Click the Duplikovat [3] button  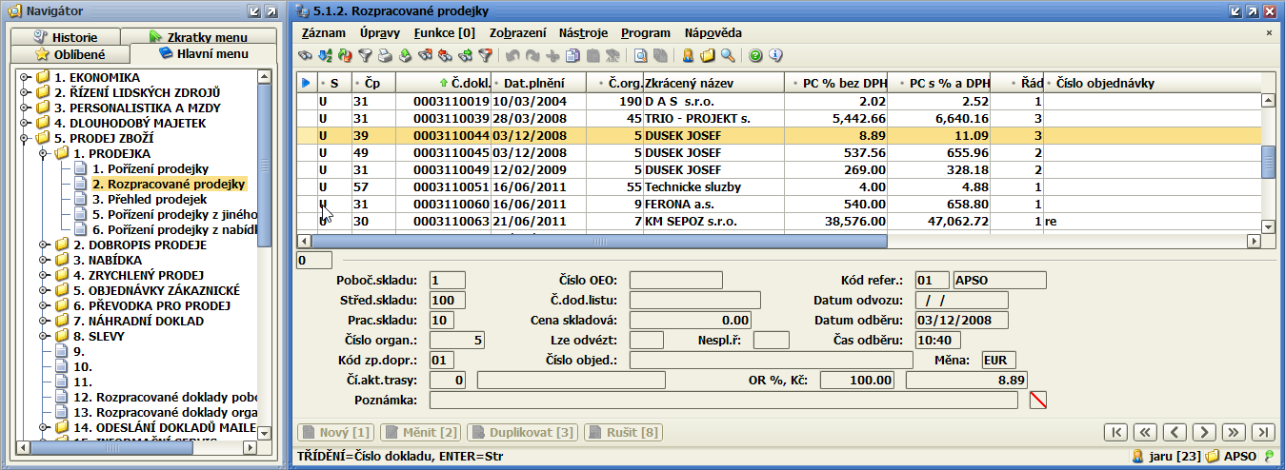(x=522, y=432)
